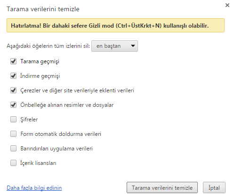Click the 'Tarama verilerini temizle' dialog title
Screen dimensions: 234x194
tap(43, 9)
